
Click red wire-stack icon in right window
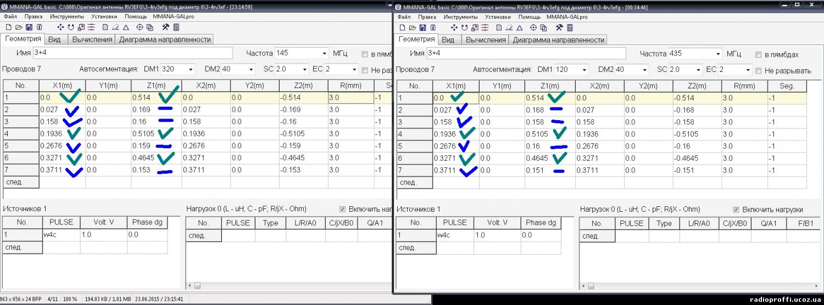pos(485,28)
